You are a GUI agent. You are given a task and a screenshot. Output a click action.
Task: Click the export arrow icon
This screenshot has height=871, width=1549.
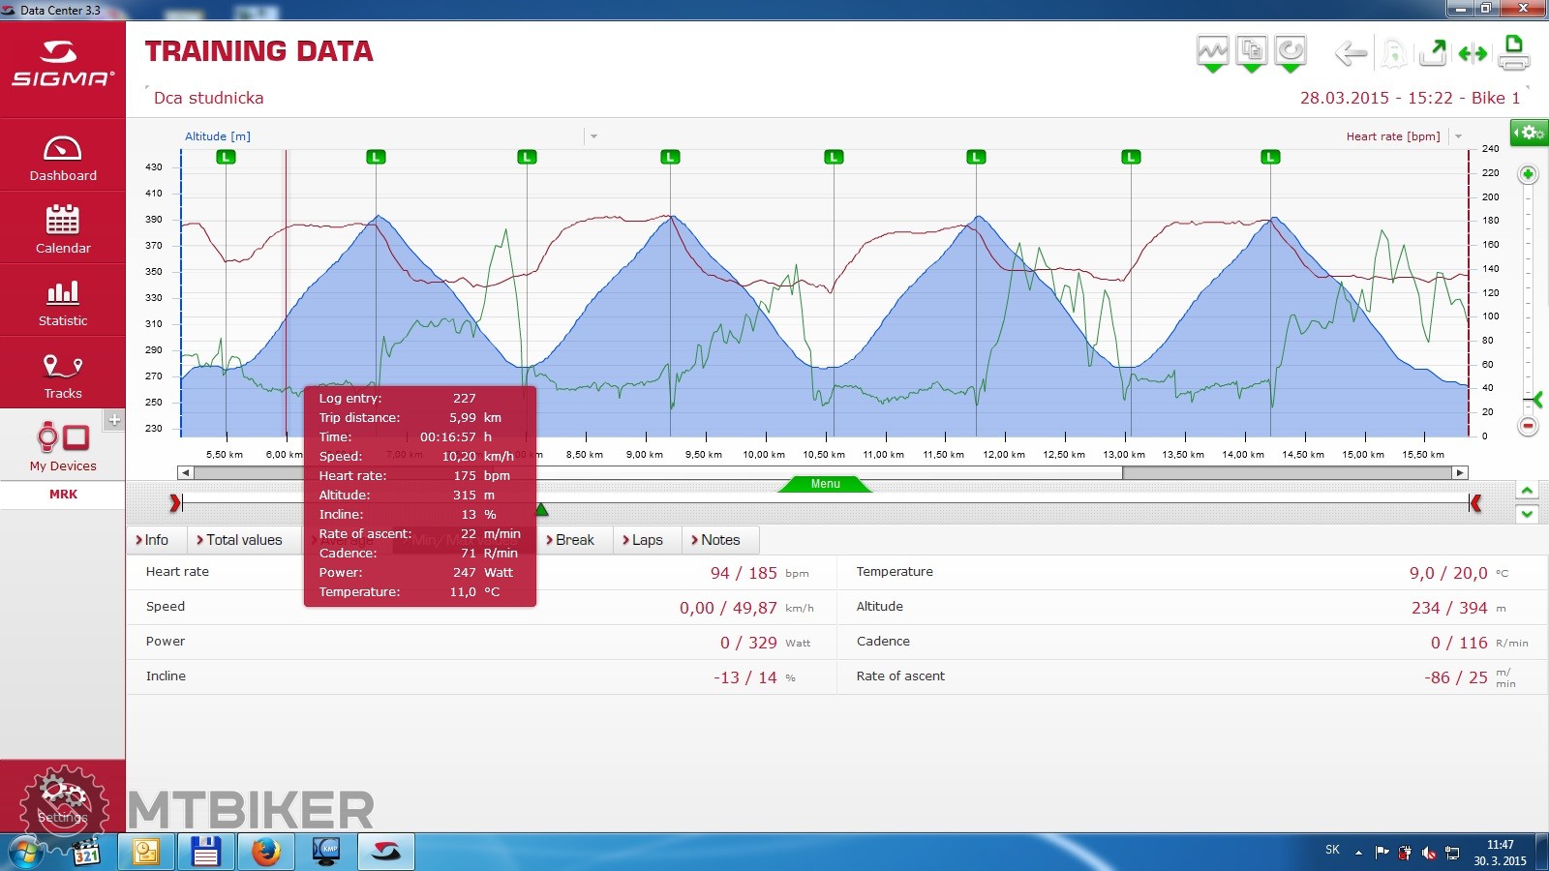1433,53
